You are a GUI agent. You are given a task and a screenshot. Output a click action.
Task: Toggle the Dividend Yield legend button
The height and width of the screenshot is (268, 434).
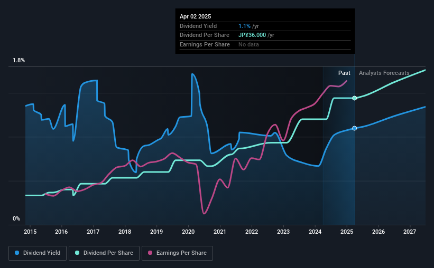38,253
